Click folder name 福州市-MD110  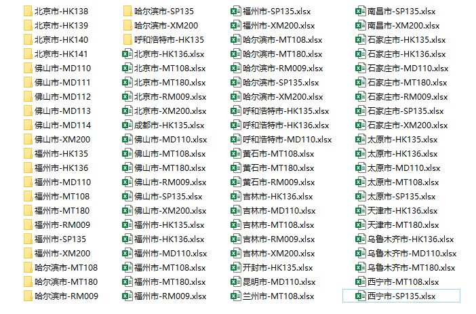[x=62, y=182]
